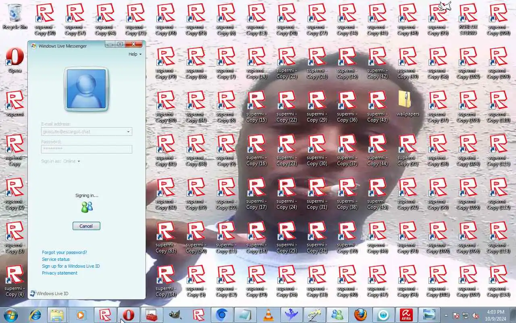Image resolution: width=516 pixels, height=323 pixels.
Task: Show hidden system tray icons
Action: click(446, 315)
